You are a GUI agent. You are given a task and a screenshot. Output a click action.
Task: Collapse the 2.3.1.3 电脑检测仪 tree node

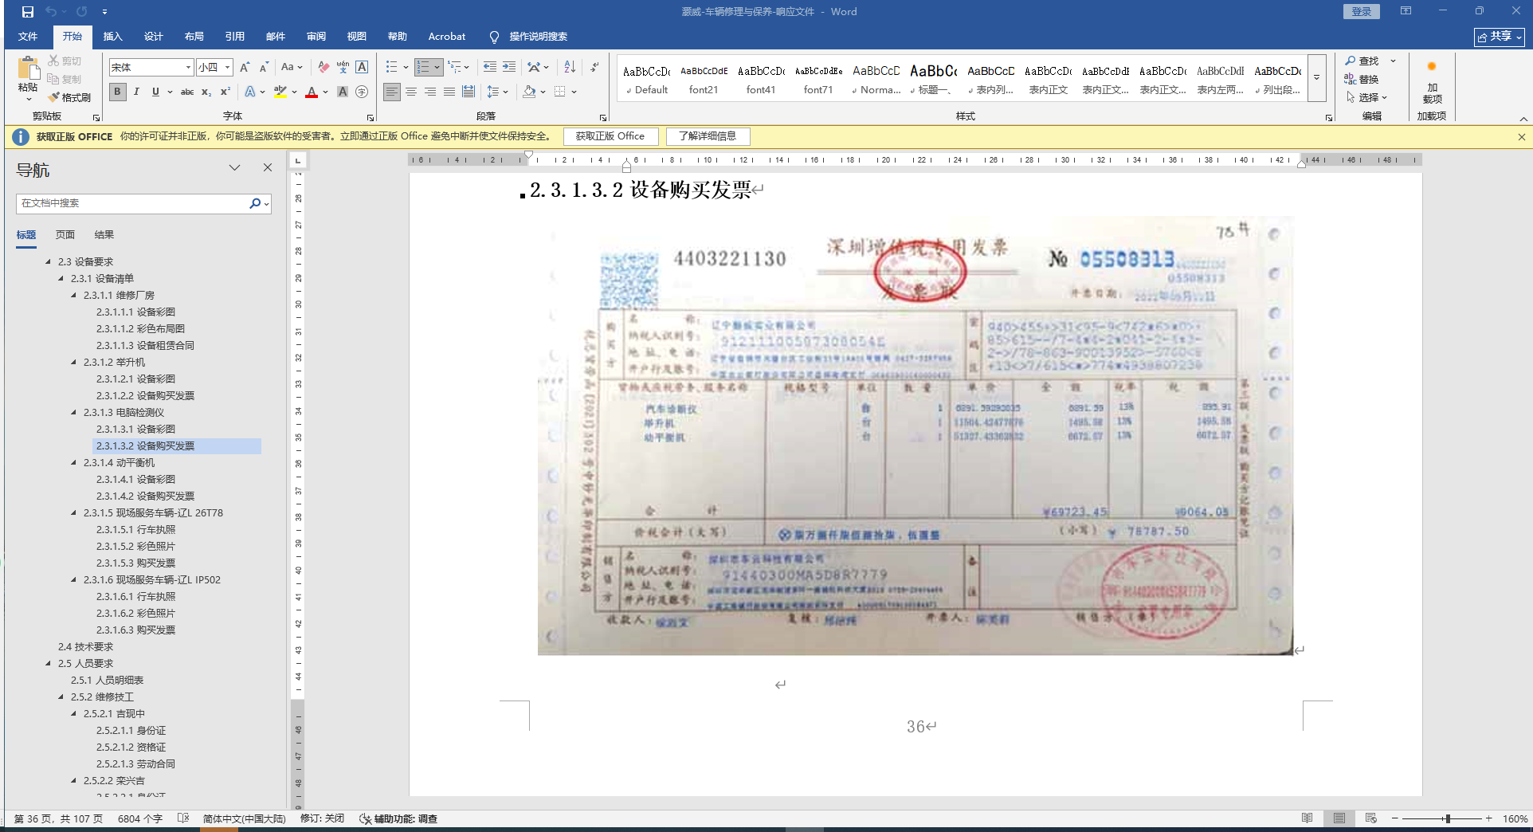[x=74, y=413]
